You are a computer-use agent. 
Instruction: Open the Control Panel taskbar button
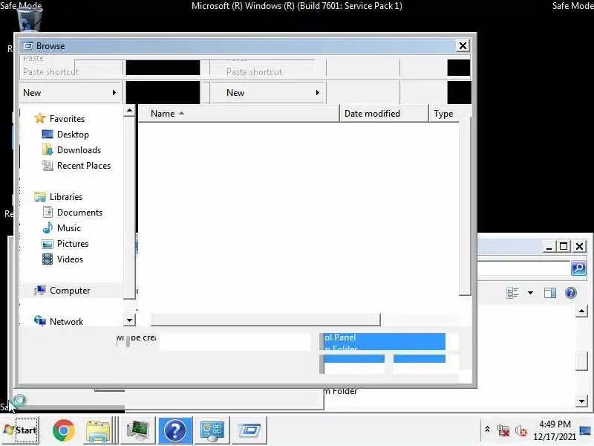click(x=212, y=430)
